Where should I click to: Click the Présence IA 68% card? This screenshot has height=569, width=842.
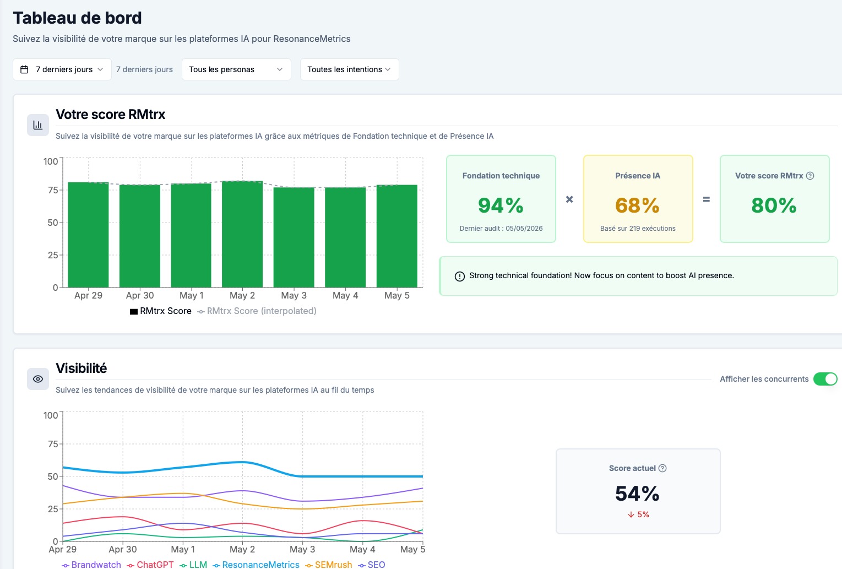pyautogui.click(x=638, y=199)
